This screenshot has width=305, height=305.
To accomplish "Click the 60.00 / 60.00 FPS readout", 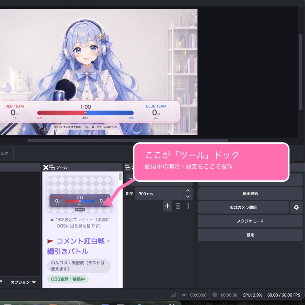I will click(x=284, y=295).
